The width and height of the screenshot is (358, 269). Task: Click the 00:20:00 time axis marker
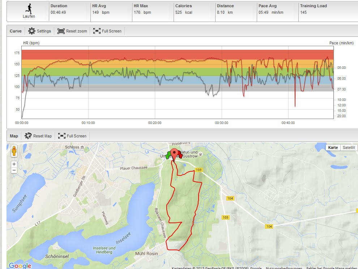154,123
